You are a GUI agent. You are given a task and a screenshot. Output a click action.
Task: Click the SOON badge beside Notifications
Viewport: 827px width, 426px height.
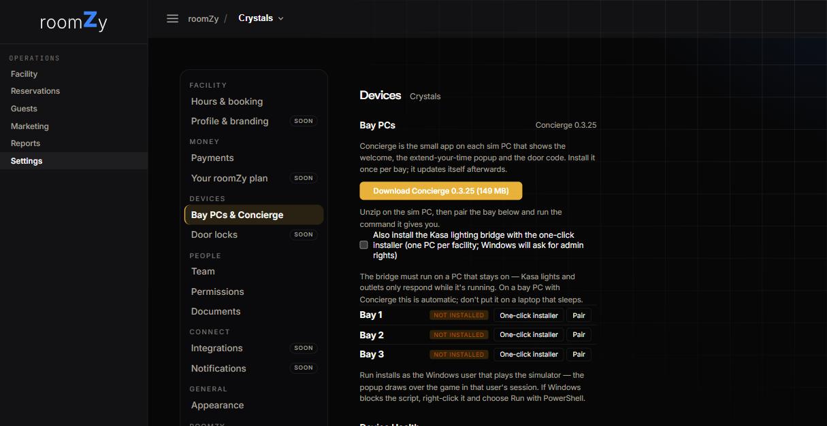[304, 368]
